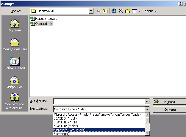Screen dimensions: 186x137
Task: Choose dBASE III (*.dbf) option
Action: pyautogui.click(x=99, y=122)
